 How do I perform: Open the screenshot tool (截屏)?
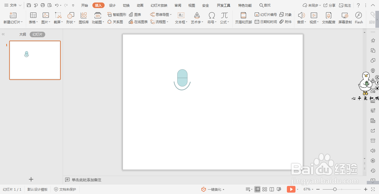[58, 18]
